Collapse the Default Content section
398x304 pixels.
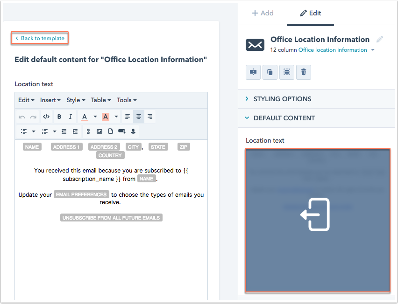(x=284, y=118)
